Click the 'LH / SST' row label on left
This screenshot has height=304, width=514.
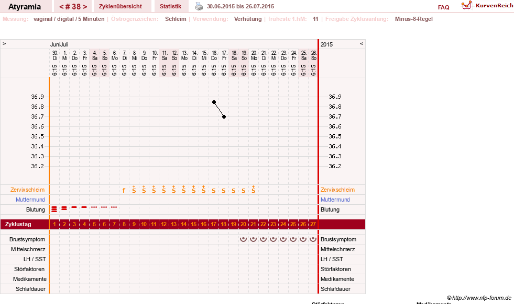[35, 259]
